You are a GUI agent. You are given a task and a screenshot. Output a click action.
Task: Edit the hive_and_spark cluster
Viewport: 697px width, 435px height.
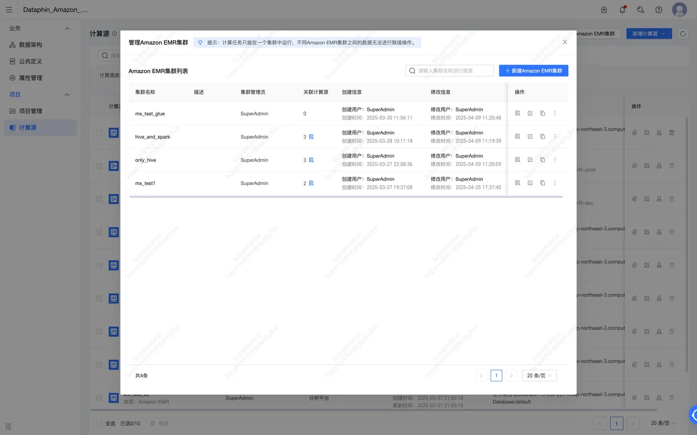tap(530, 137)
